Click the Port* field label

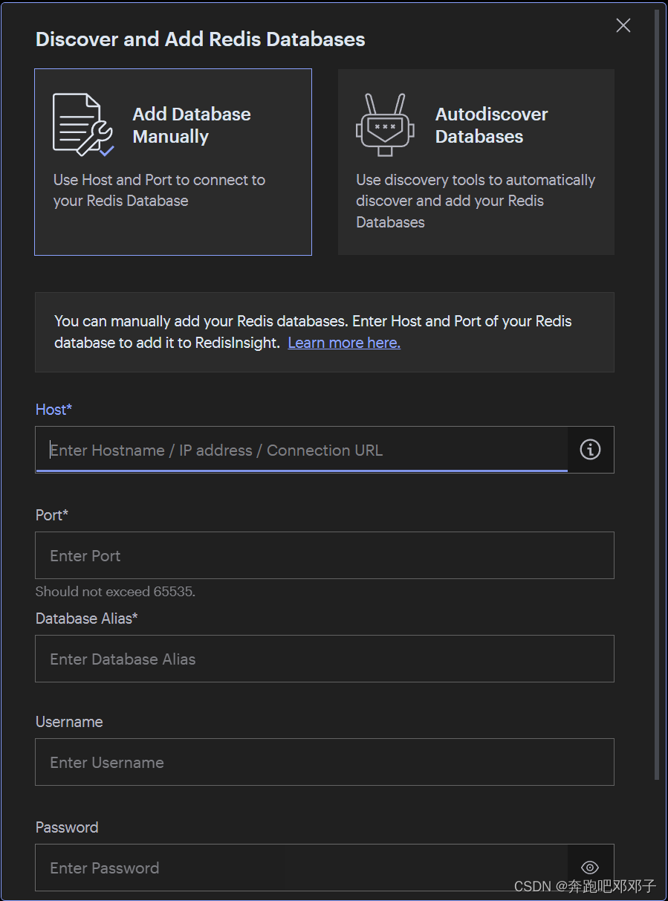pyautogui.click(x=52, y=515)
